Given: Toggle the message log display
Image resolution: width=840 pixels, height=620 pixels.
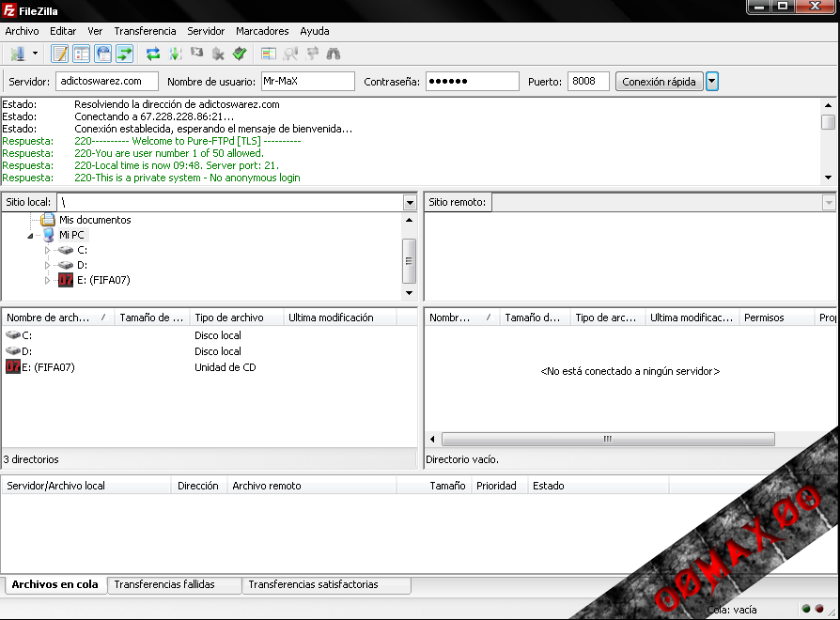Looking at the screenshot, I should point(59,54).
